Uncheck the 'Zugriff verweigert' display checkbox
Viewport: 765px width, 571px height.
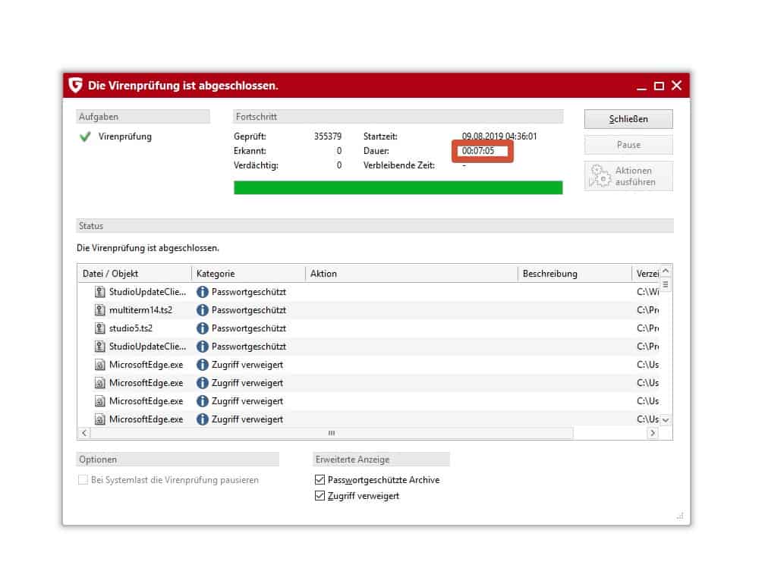[320, 496]
